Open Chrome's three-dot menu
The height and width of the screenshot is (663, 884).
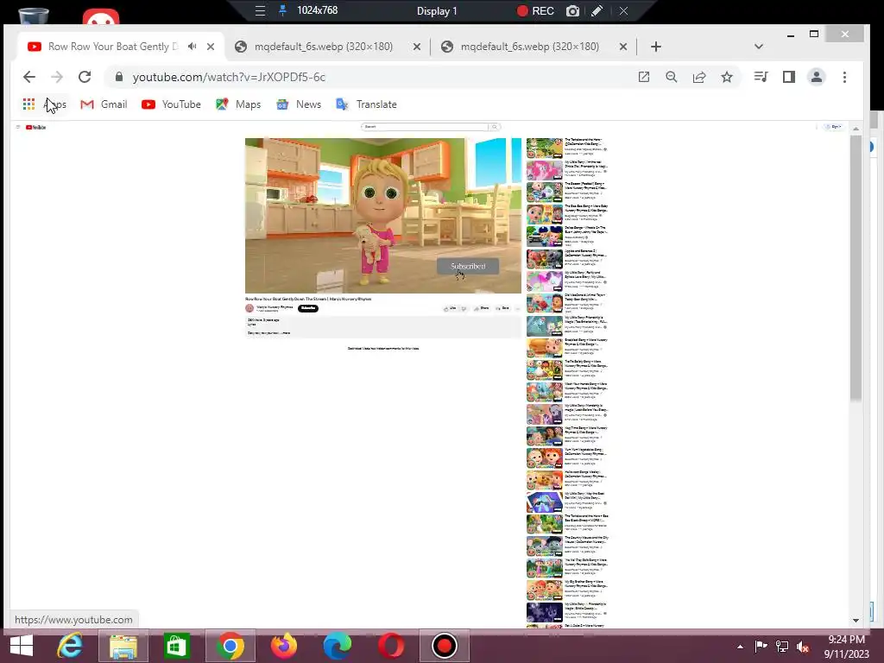(x=844, y=77)
